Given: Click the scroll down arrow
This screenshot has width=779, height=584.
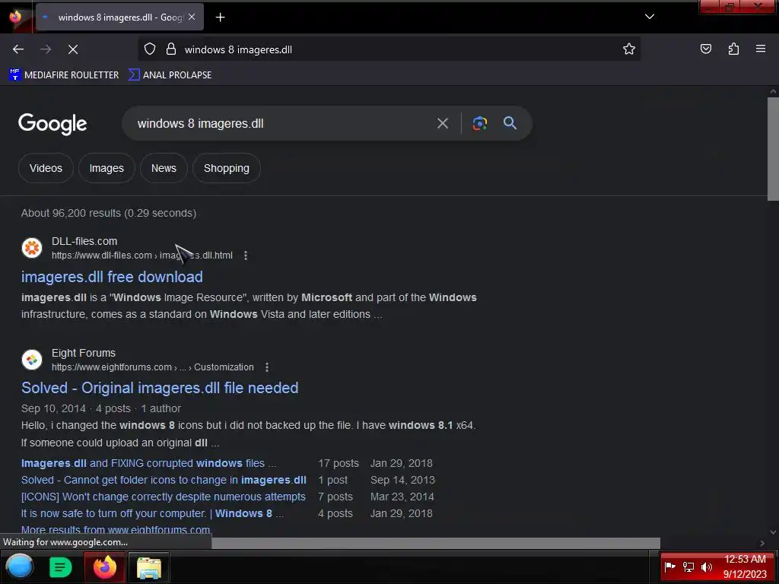Looking at the screenshot, I should click(x=773, y=532).
